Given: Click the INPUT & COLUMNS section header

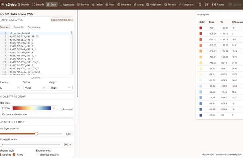Looking at the screenshot, I should (x=12, y=20).
